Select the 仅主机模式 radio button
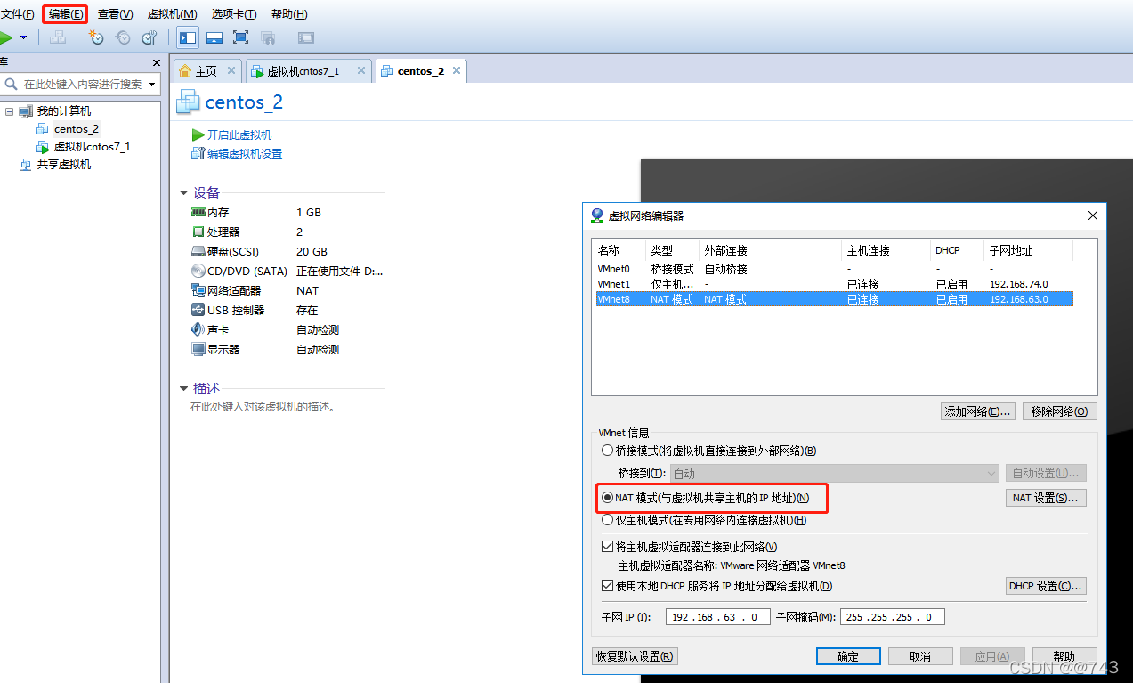 (x=608, y=519)
